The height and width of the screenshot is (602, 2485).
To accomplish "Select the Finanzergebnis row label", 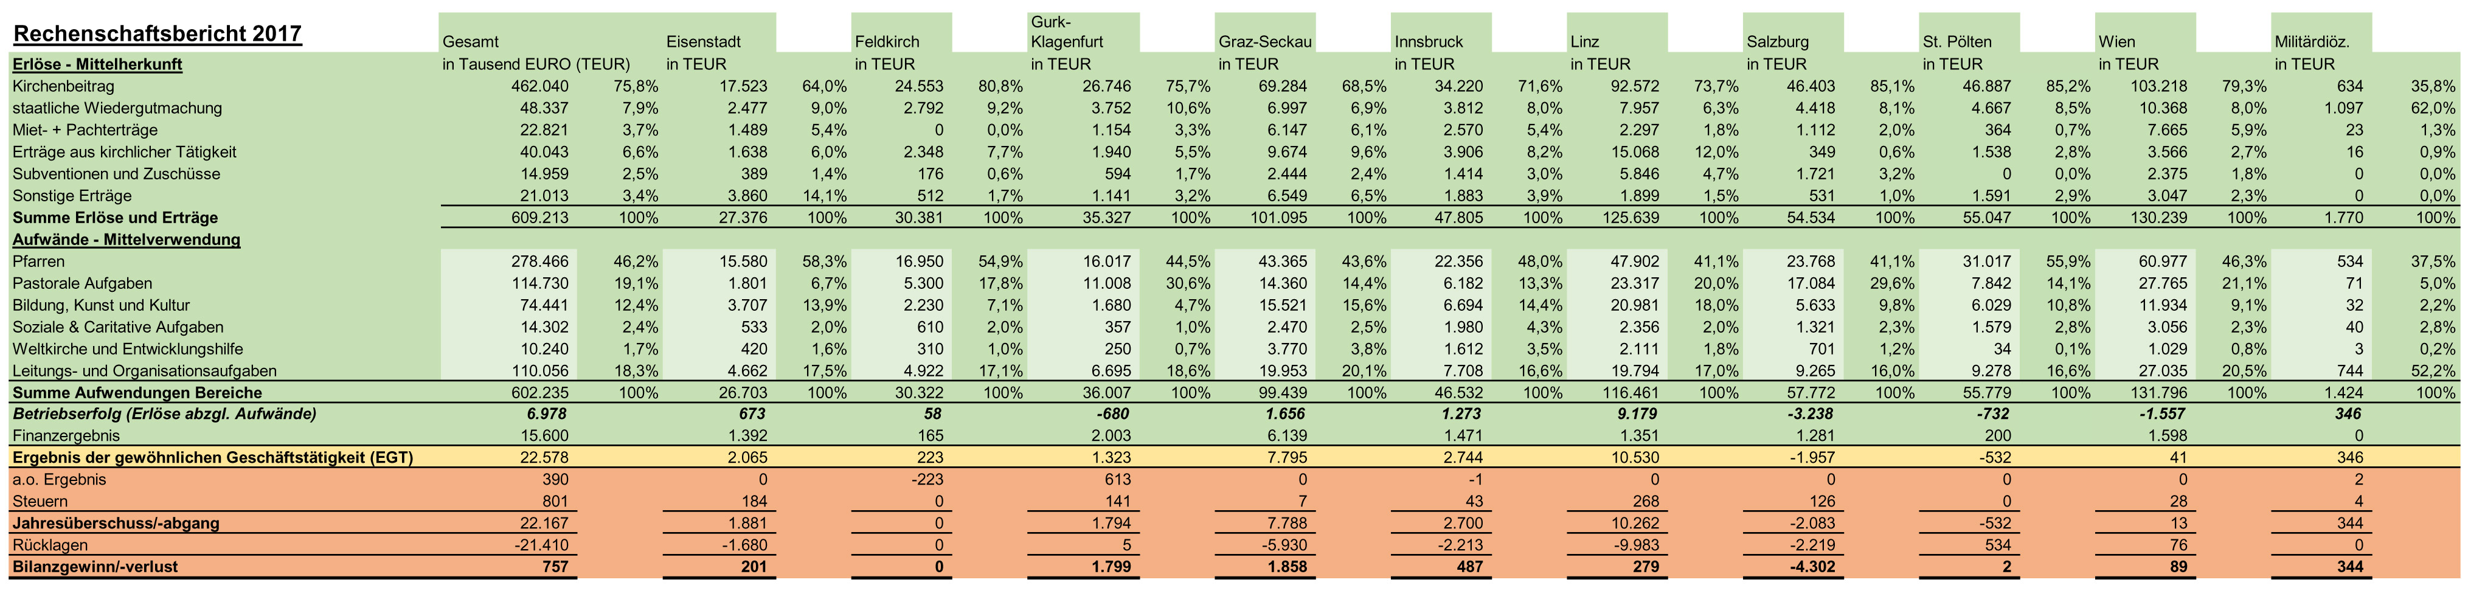I will [x=66, y=436].
